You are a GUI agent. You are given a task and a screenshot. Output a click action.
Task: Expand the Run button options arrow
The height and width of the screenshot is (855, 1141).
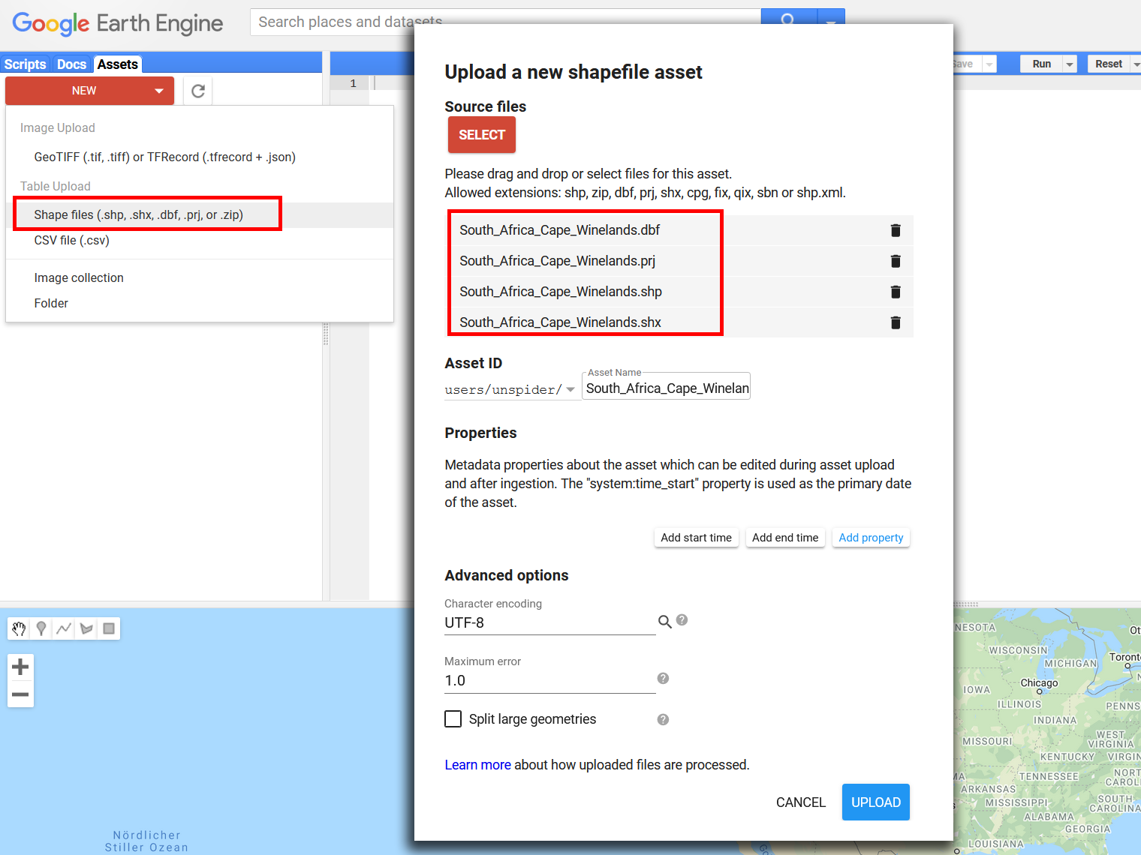coord(1070,64)
